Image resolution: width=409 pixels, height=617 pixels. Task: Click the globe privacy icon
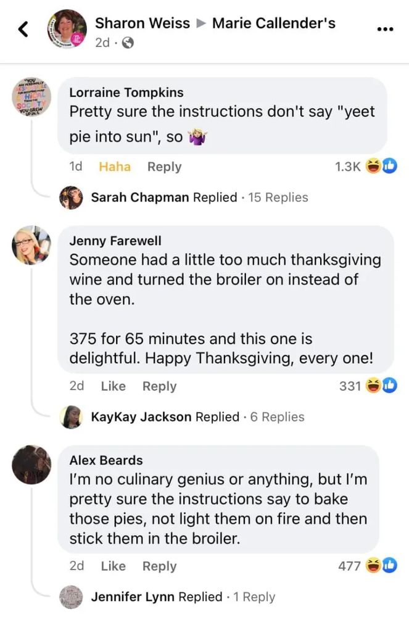pyautogui.click(x=128, y=43)
